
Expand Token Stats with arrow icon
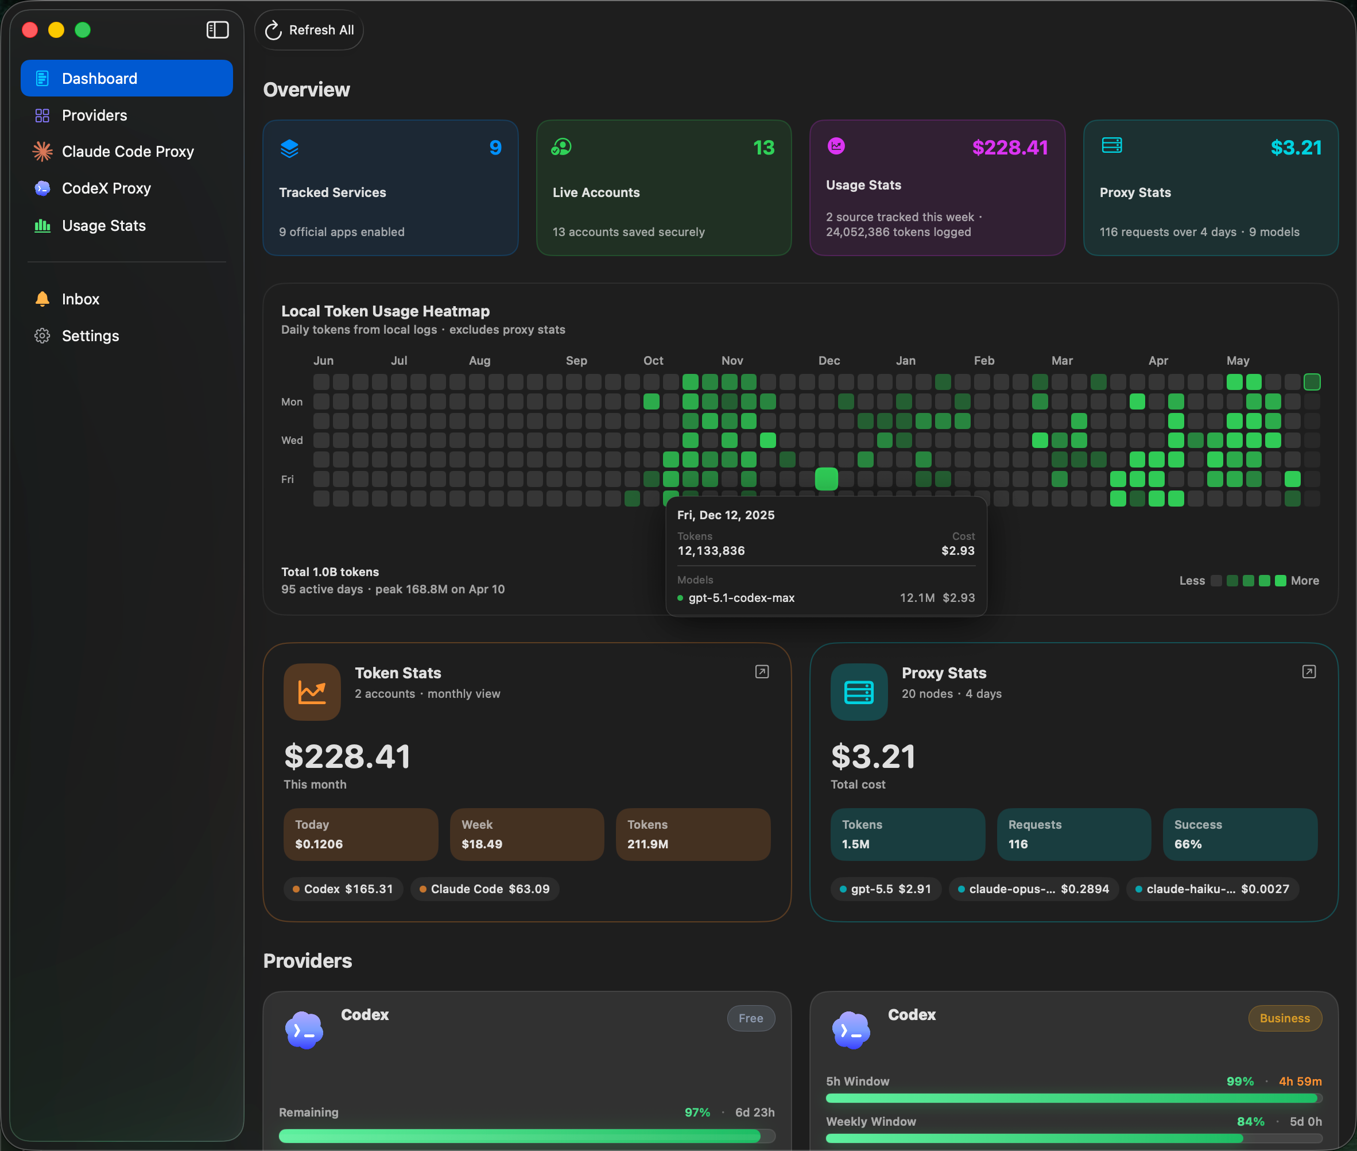[x=762, y=672]
